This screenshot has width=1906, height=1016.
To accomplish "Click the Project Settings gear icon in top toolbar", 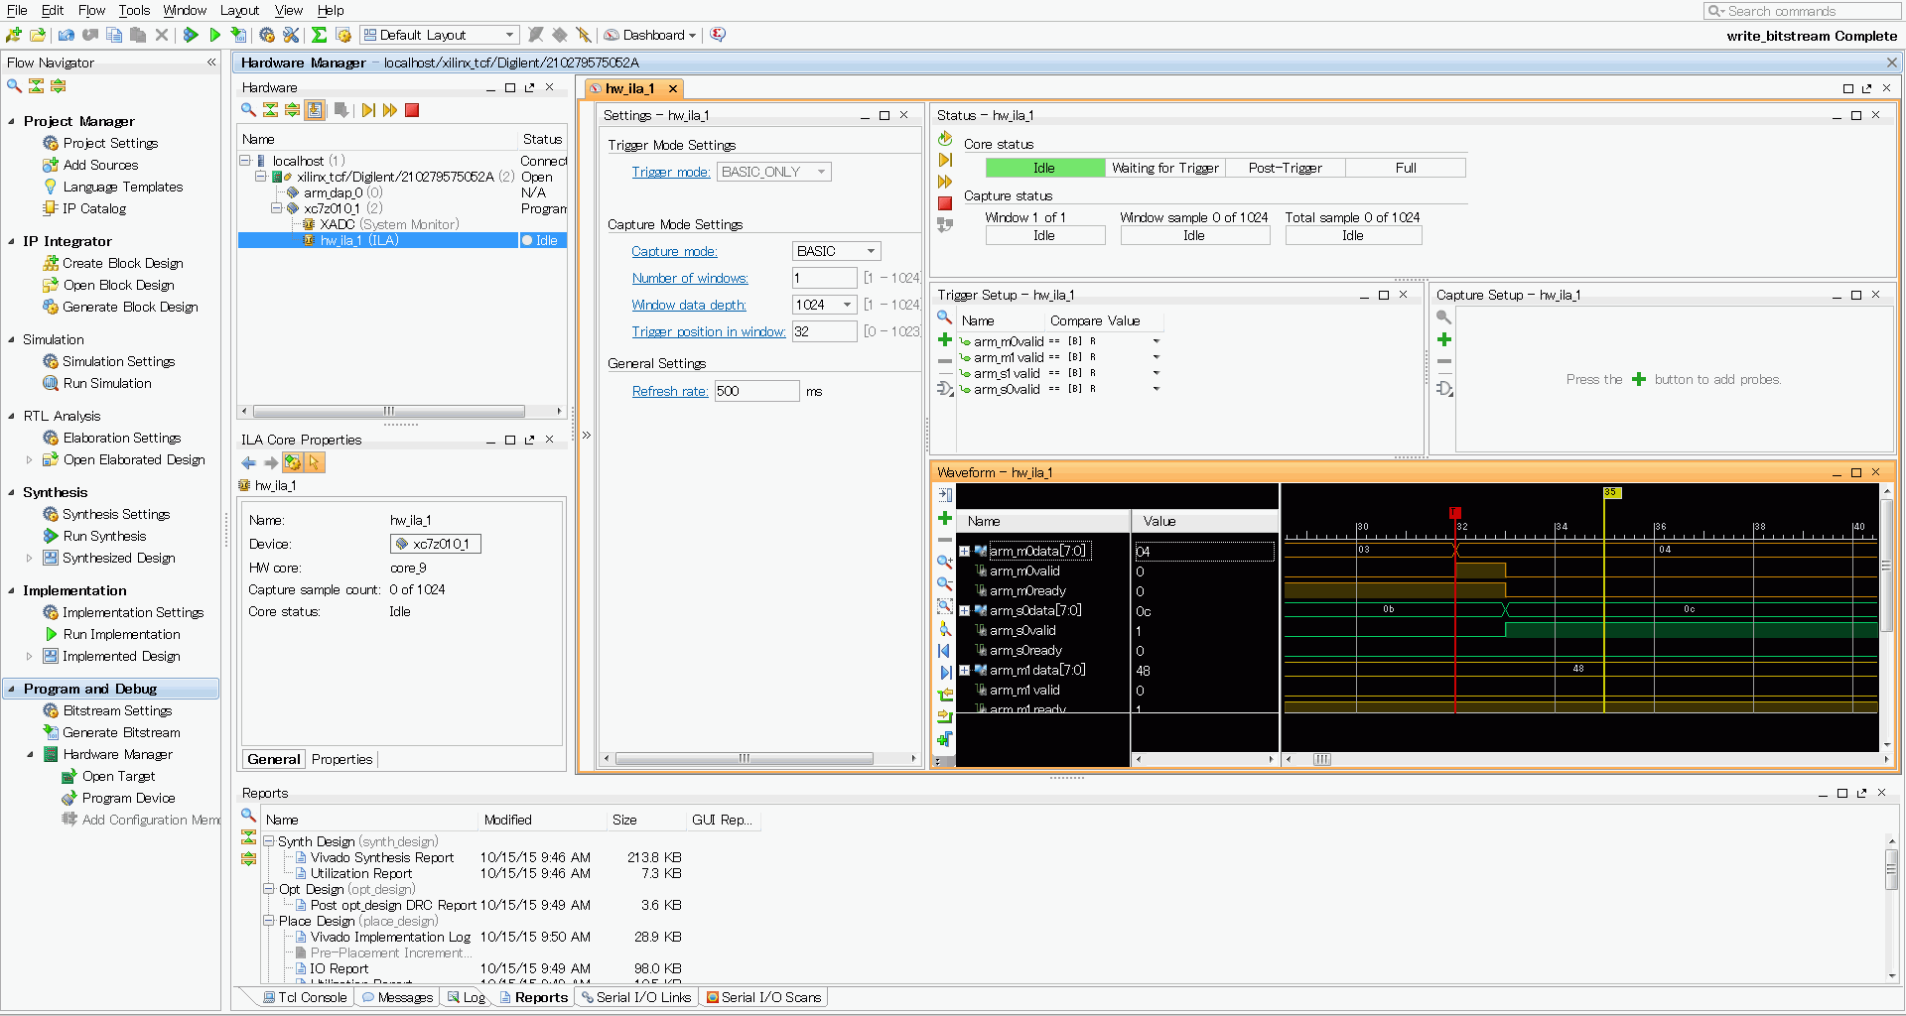I will pyautogui.click(x=267, y=35).
